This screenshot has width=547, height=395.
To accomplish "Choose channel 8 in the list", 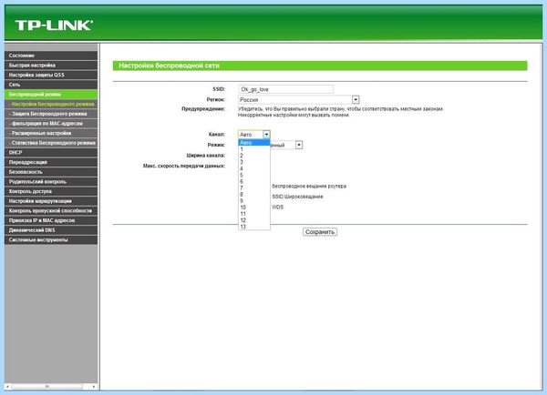I will tap(254, 195).
